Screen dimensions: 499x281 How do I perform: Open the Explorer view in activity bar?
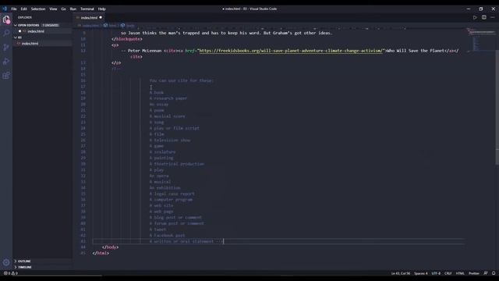[x=6, y=20]
